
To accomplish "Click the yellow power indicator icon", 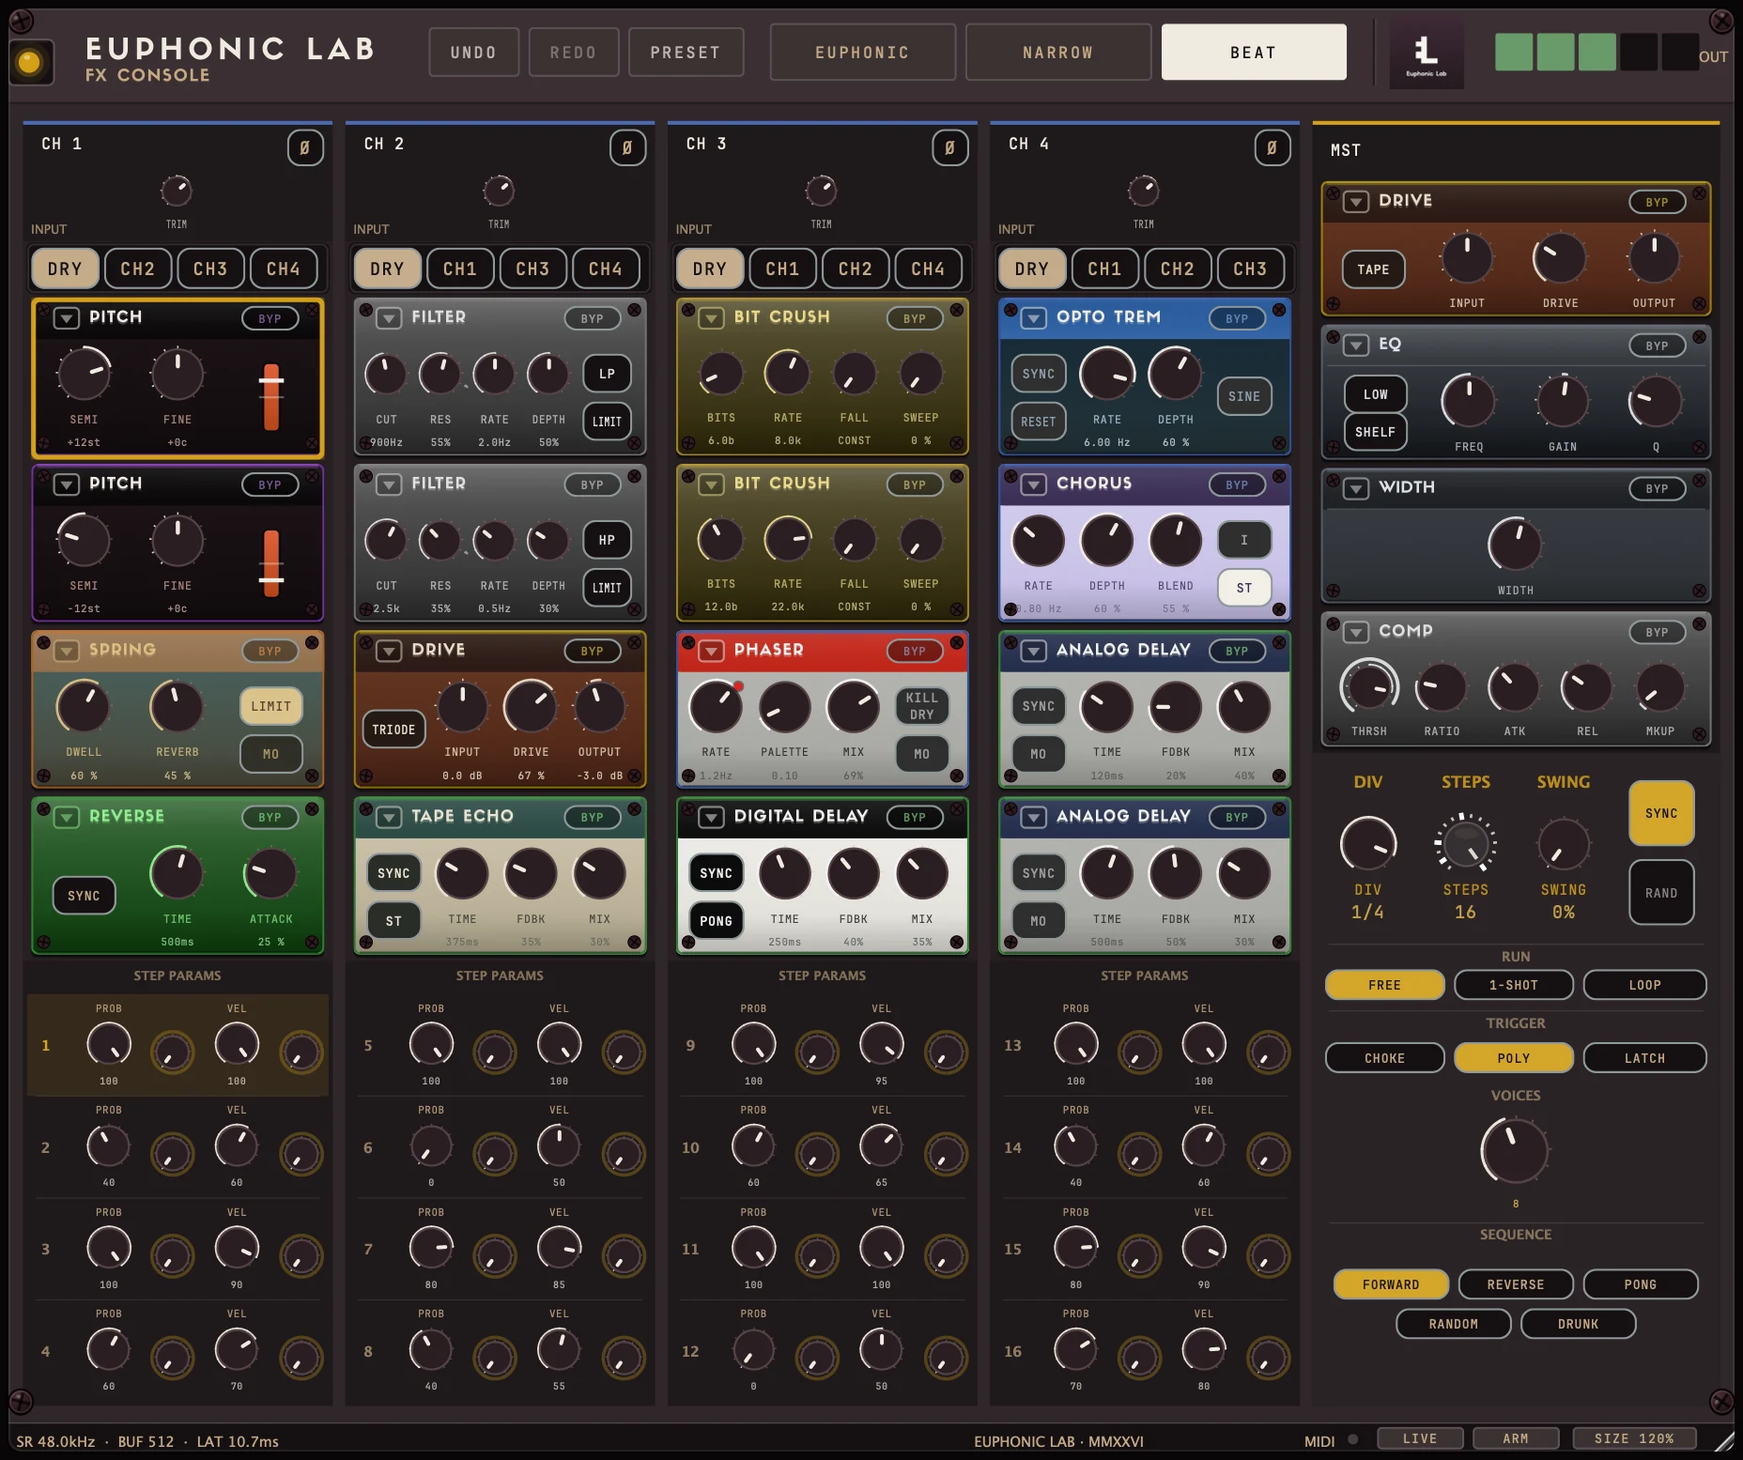I will point(30,62).
